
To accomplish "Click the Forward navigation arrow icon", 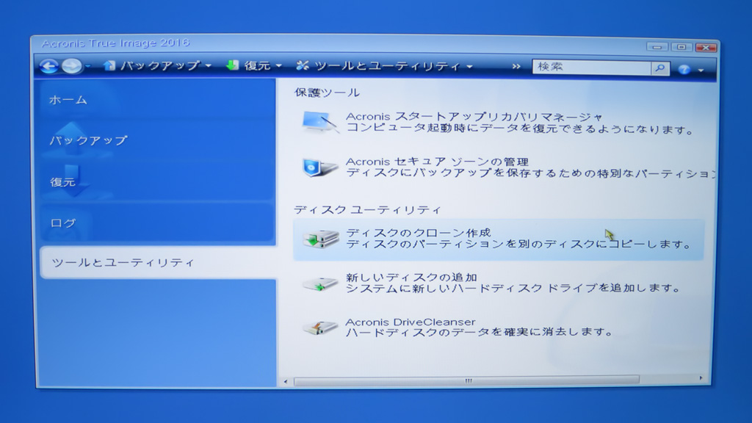I will point(72,66).
